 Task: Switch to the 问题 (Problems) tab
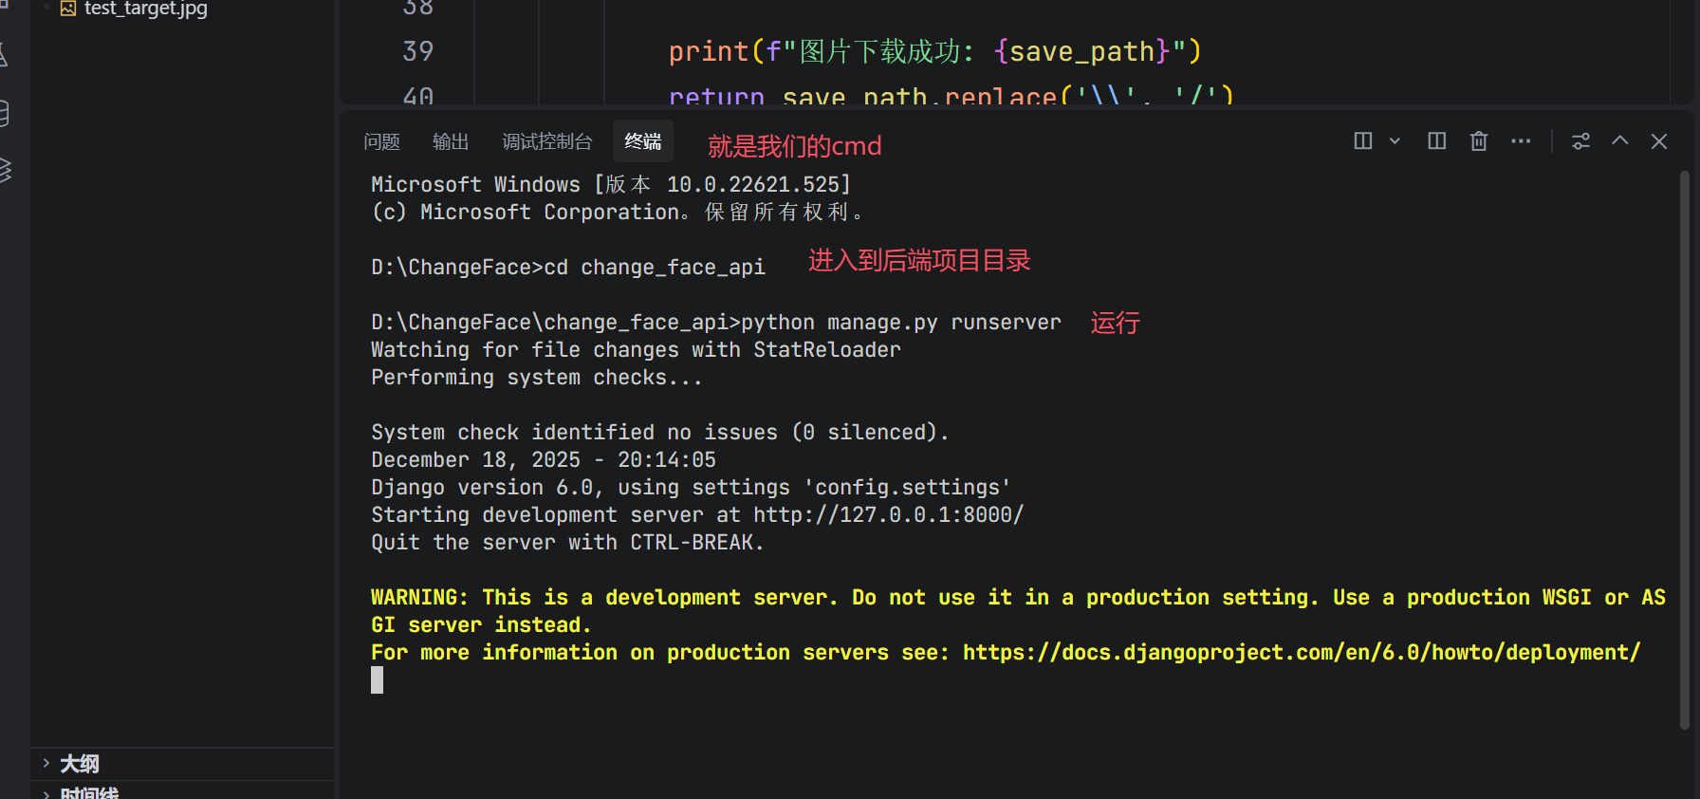pyautogui.click(x=381, y=141)
